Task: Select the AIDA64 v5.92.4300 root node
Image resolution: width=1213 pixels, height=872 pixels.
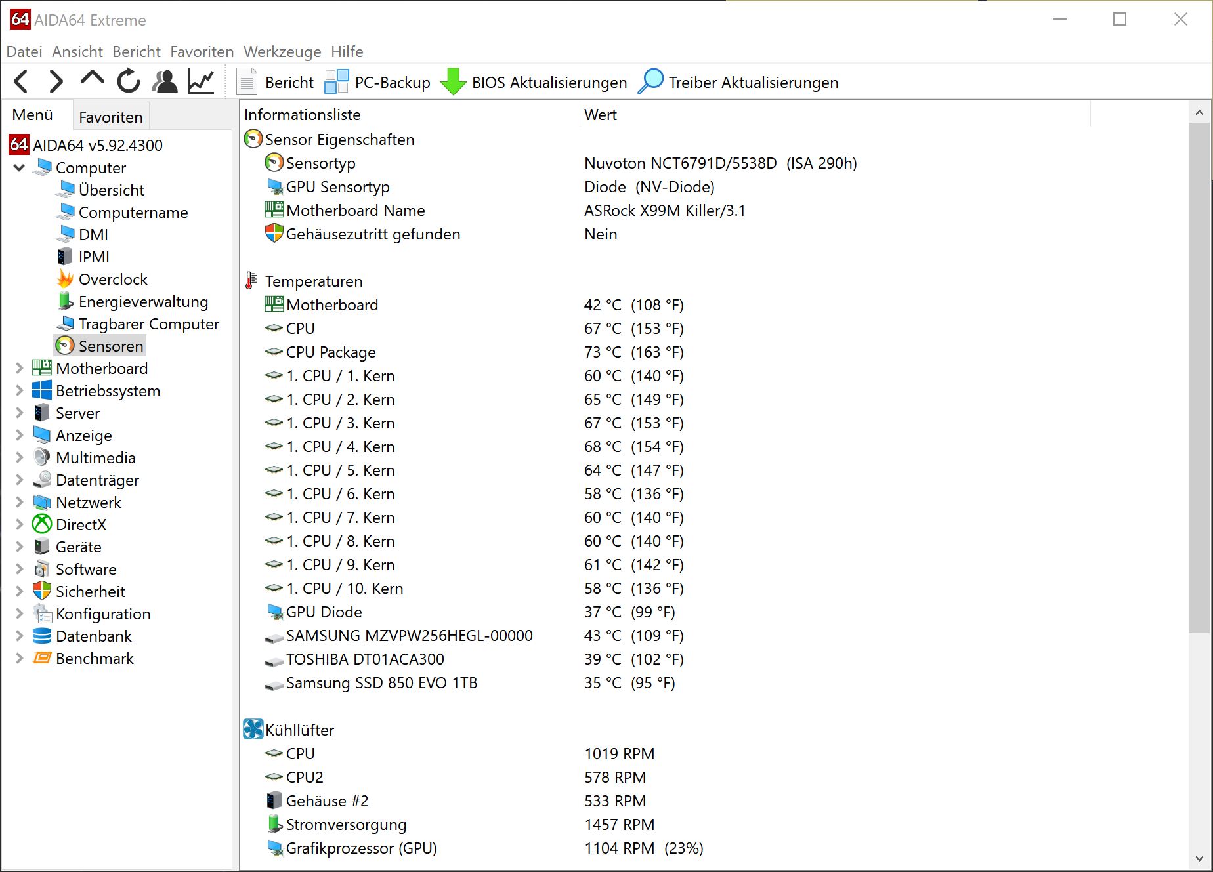Action: (98, 145)
